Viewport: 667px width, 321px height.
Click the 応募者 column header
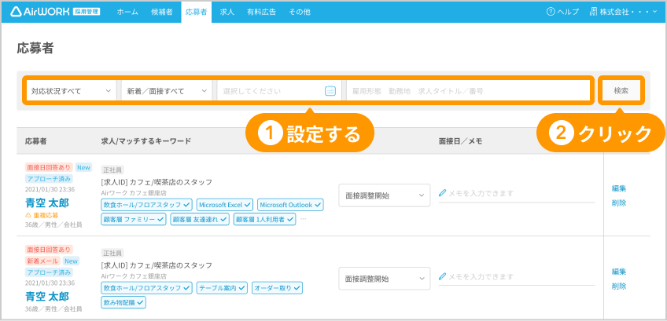35,141
